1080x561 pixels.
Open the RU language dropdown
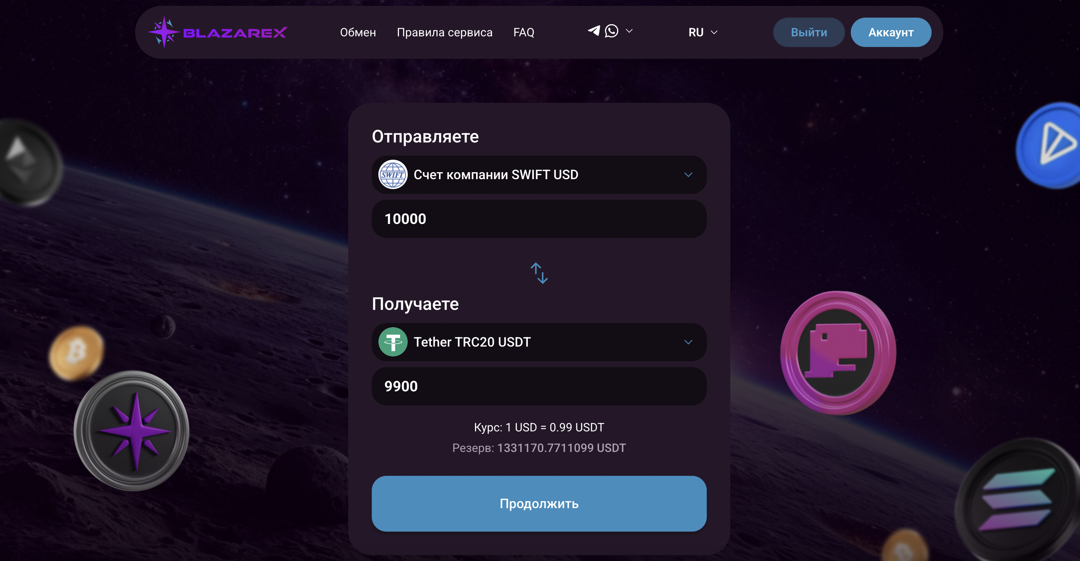pyautogui.click(x=703, y=32)
